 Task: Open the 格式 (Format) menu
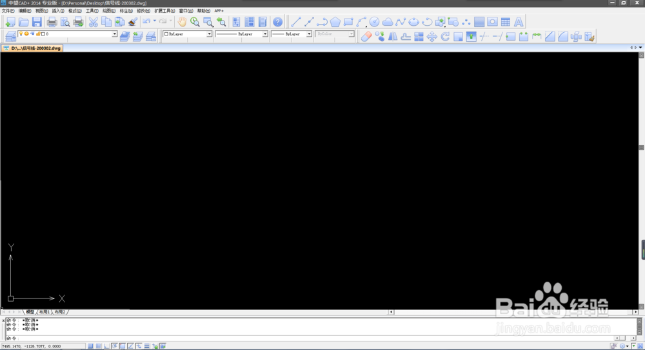pos(75,11)
